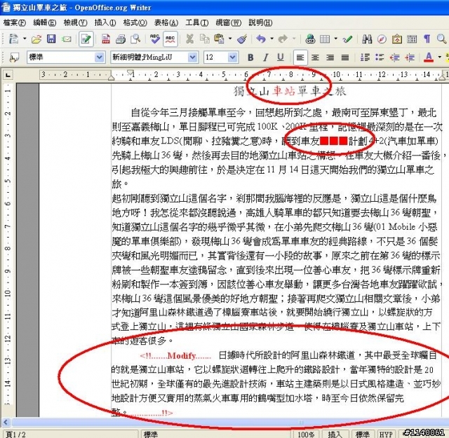Open the 插入(I) menu

(x=105, y=22)
